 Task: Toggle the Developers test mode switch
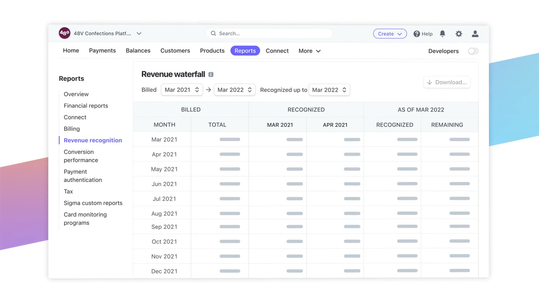(x=473, y=51)
